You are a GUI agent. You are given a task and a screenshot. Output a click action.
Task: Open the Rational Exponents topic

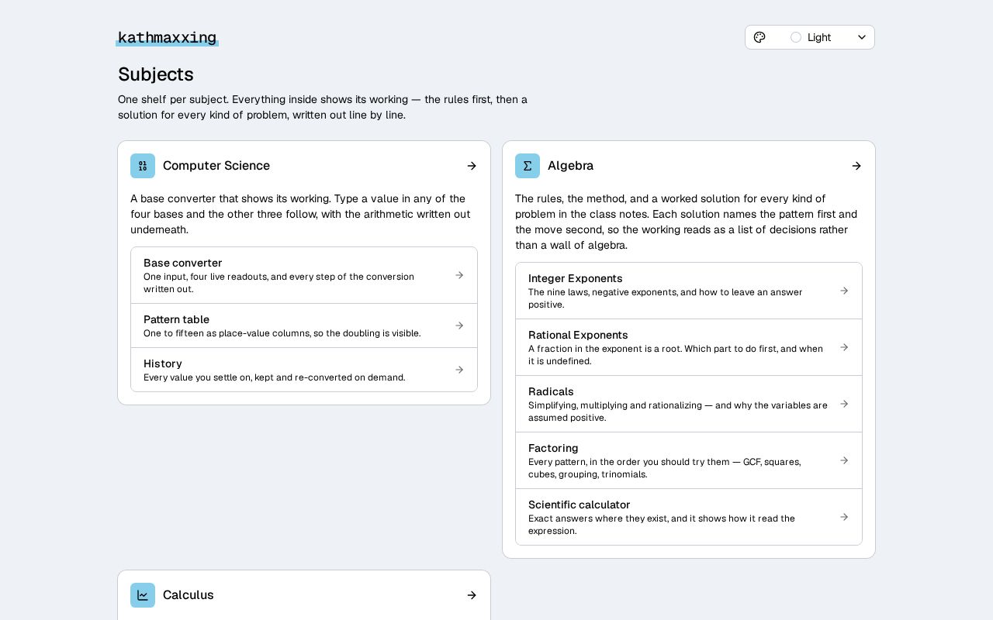(x=689, y=347)
